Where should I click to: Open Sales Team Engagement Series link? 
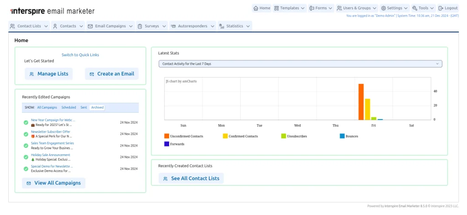pos(52,143)
